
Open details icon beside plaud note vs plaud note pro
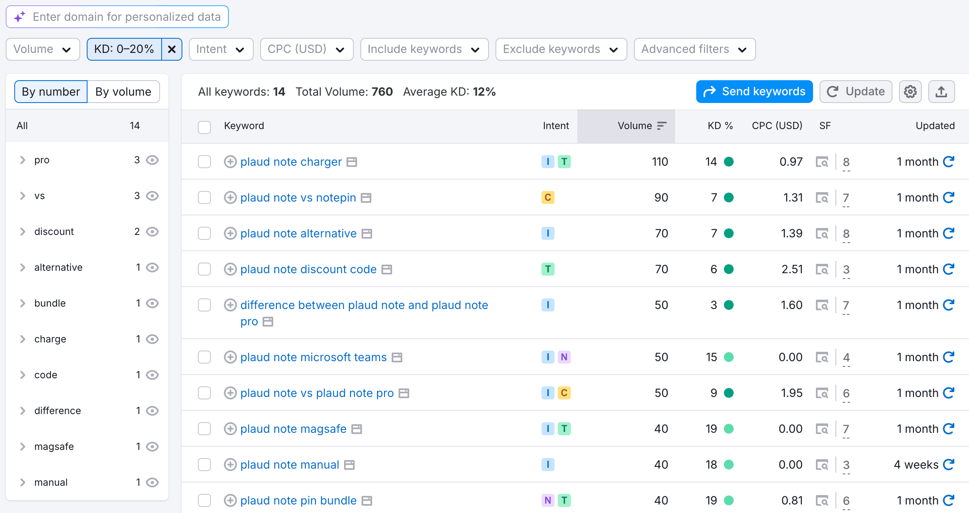404,393
